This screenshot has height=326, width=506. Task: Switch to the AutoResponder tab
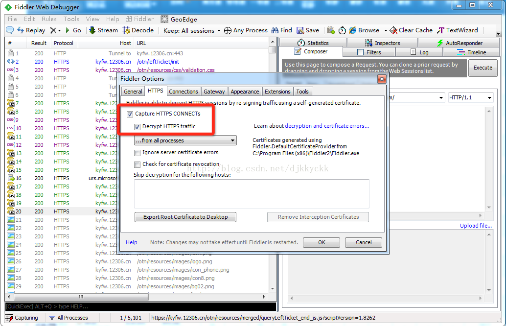(460, 43)
